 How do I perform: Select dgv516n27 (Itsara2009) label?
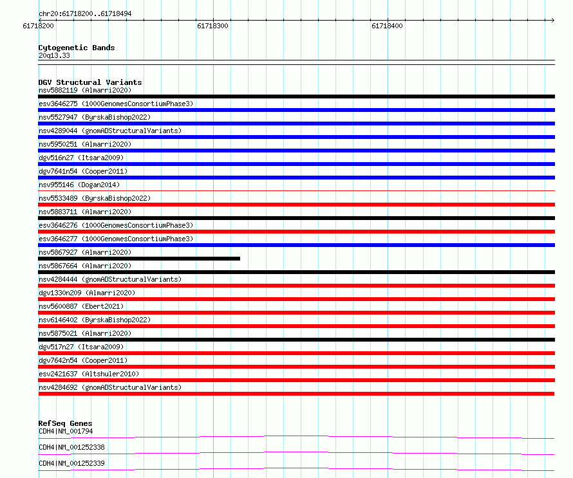[81, 158]
